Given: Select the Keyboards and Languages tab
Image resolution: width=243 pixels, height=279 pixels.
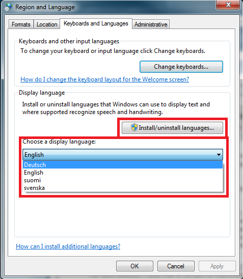Looking at the screenshot, I should (96, 23).
